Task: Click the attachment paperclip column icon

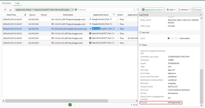Action: pyautogui.click(x=25, y=15)
